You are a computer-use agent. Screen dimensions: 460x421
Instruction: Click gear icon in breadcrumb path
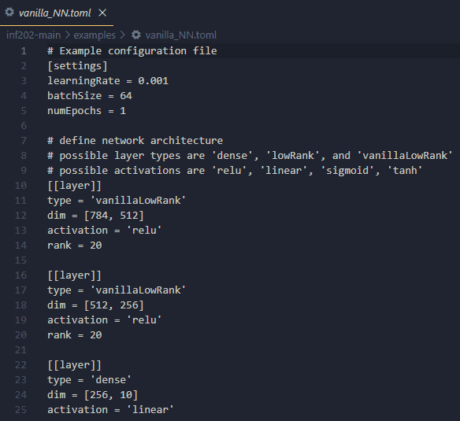click(135, 35)
